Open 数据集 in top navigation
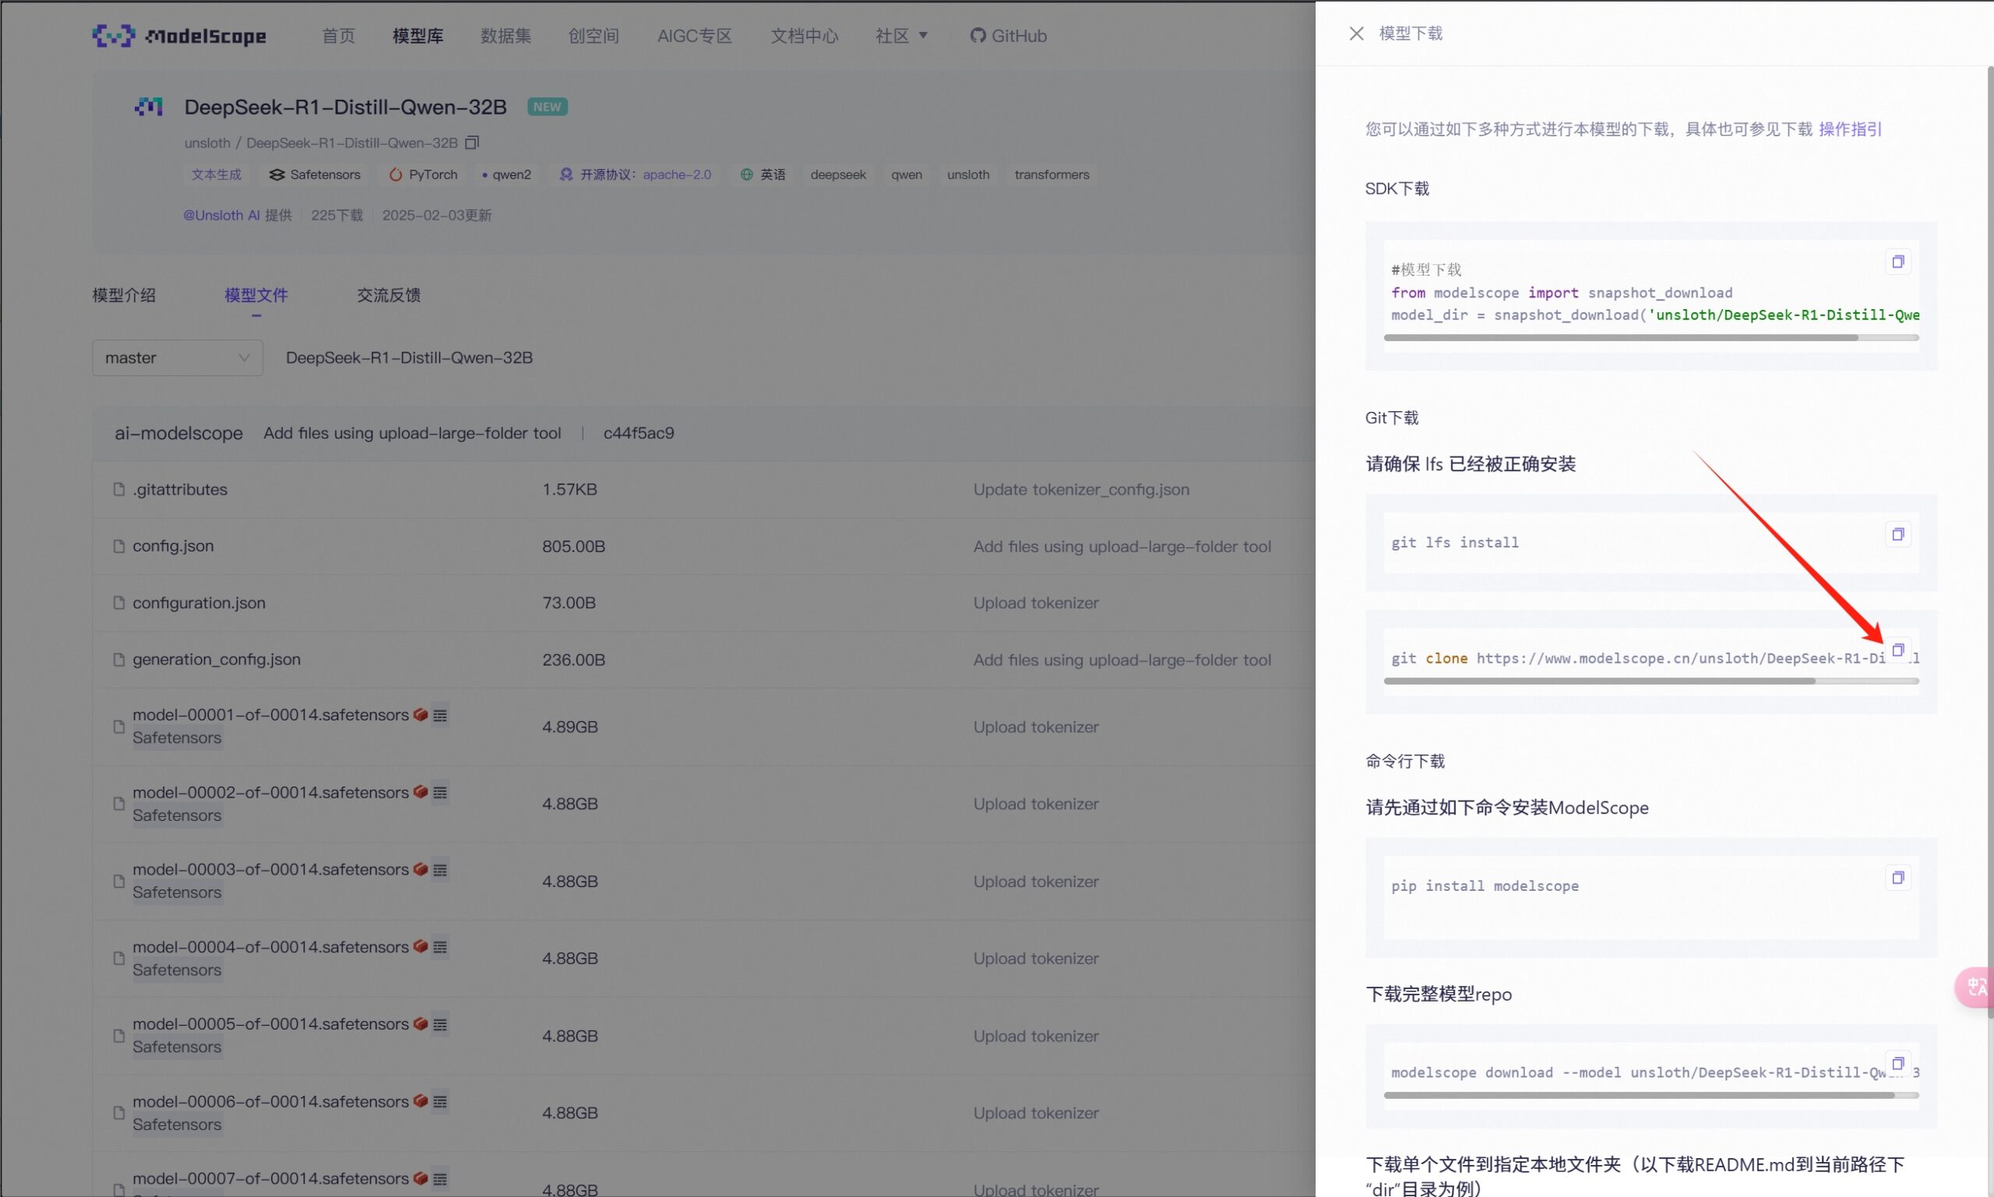Image resolution: width=1994 pixels, height=1197 pixels. (506, 36)
